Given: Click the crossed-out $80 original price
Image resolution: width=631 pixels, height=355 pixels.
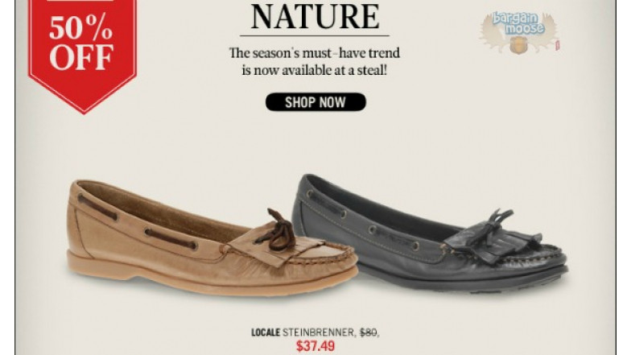Looking at the screenshot, I should click(x=369, y=332).
